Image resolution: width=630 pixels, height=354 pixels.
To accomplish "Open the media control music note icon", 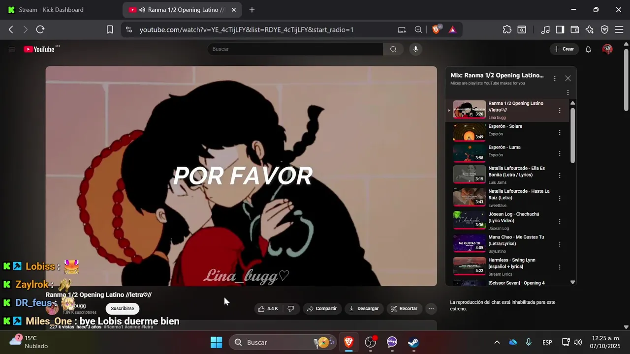I will pyautogui.click(x=545, y=29).
